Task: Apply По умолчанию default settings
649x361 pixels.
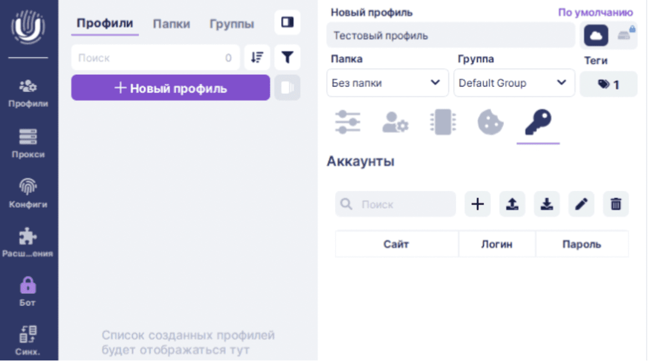Action: 595,12
